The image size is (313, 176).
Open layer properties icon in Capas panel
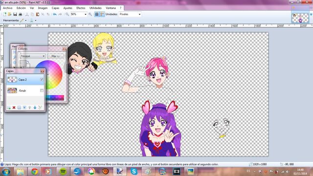[40, 108]
